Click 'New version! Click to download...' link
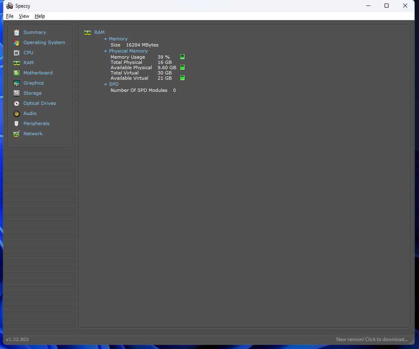The height and width of the screenshot is (349, 419). click(372, 340)
